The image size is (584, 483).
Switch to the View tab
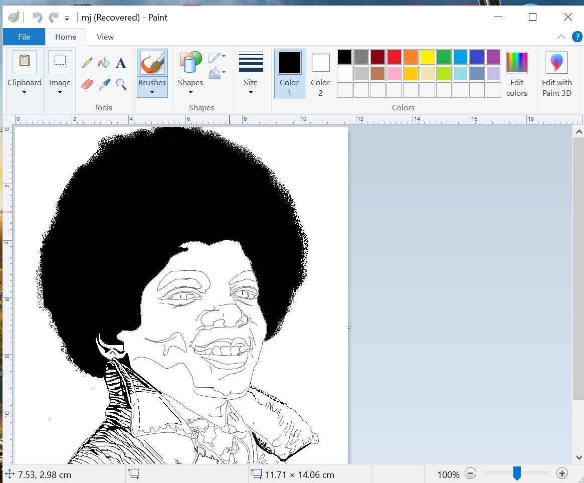[105, 37]
